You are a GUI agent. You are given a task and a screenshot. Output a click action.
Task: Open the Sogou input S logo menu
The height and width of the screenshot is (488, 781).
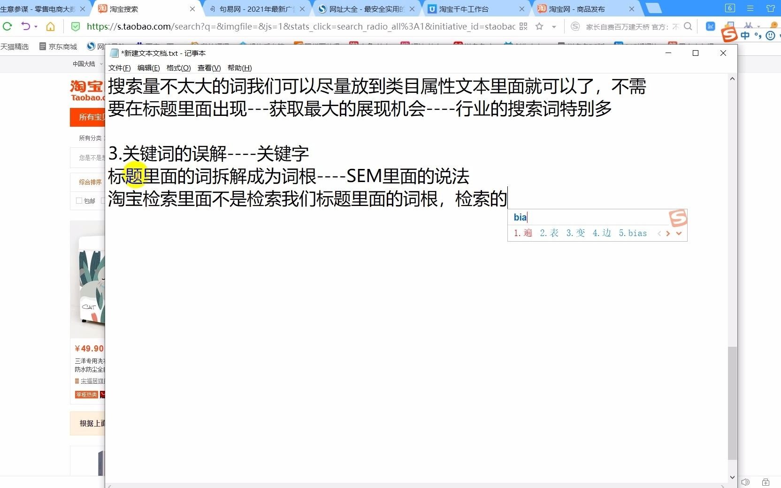[729, 35]
